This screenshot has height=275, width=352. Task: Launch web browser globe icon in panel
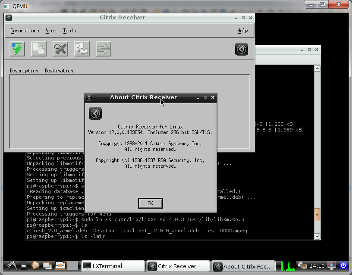pos(35,266)
